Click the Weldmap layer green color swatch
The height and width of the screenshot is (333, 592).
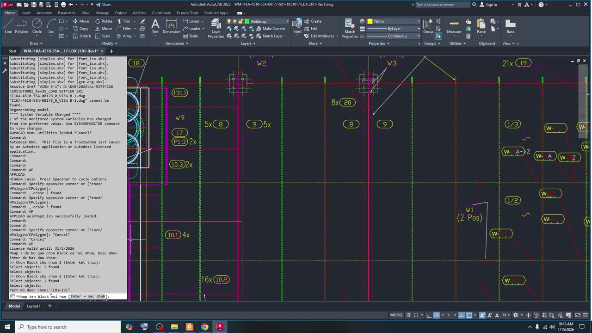(x=247, y=21)
